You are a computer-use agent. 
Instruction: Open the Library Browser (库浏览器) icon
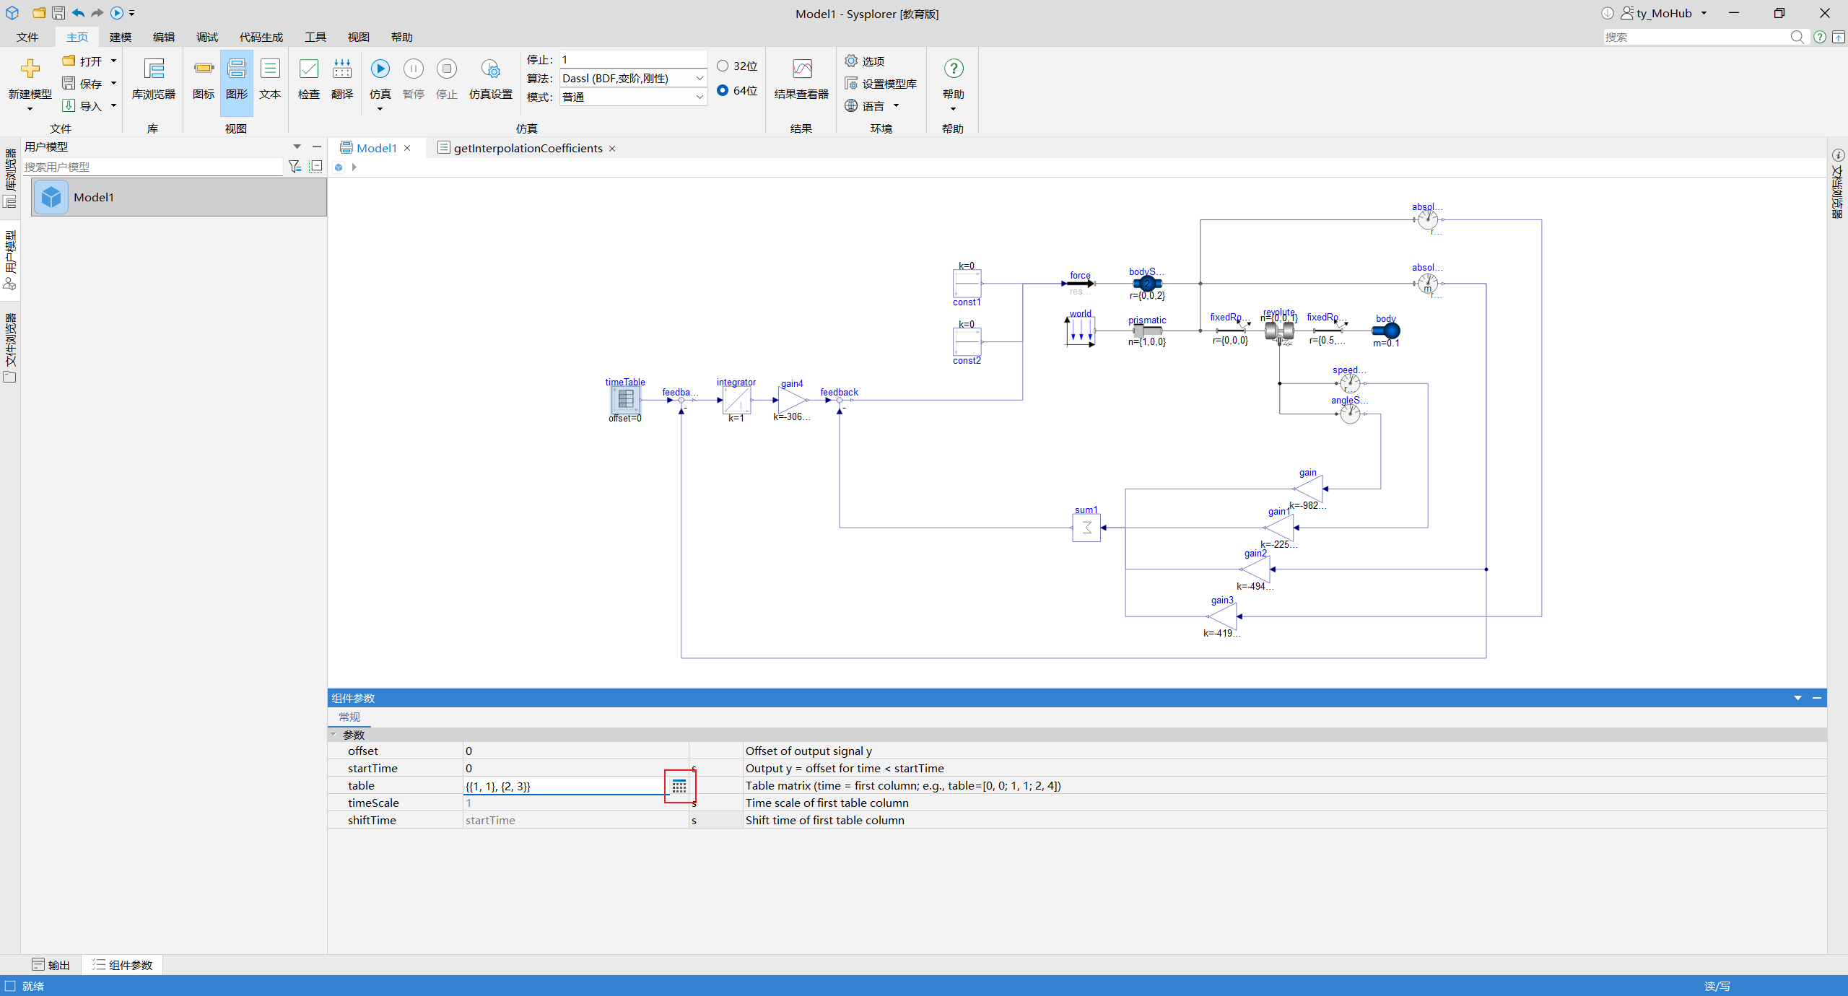pos(154,69)
